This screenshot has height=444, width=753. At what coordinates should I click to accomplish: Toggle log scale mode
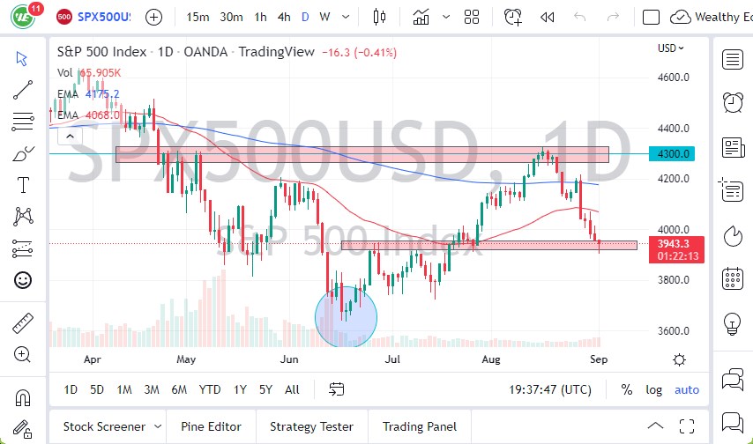point(653,389)
